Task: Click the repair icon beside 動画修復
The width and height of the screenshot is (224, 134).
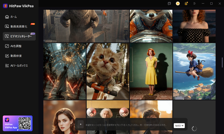Action: [7, 56]
